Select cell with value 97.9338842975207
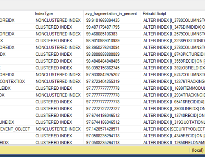Viewport: 205px width, 157px height. pos(112,75)
